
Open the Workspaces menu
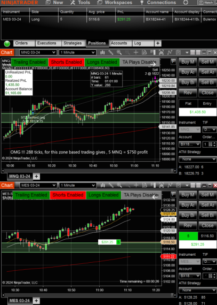coord(115,3)
